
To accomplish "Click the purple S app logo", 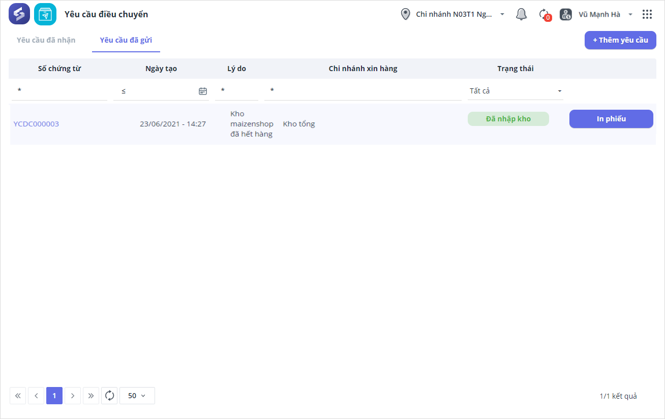I will coord(19,14).
